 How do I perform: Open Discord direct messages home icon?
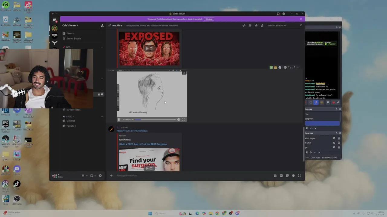click(54, 20)
